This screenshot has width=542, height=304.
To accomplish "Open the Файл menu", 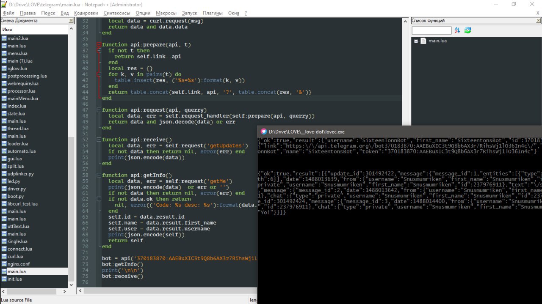I will pyautogui.click(x=8, y=13).
